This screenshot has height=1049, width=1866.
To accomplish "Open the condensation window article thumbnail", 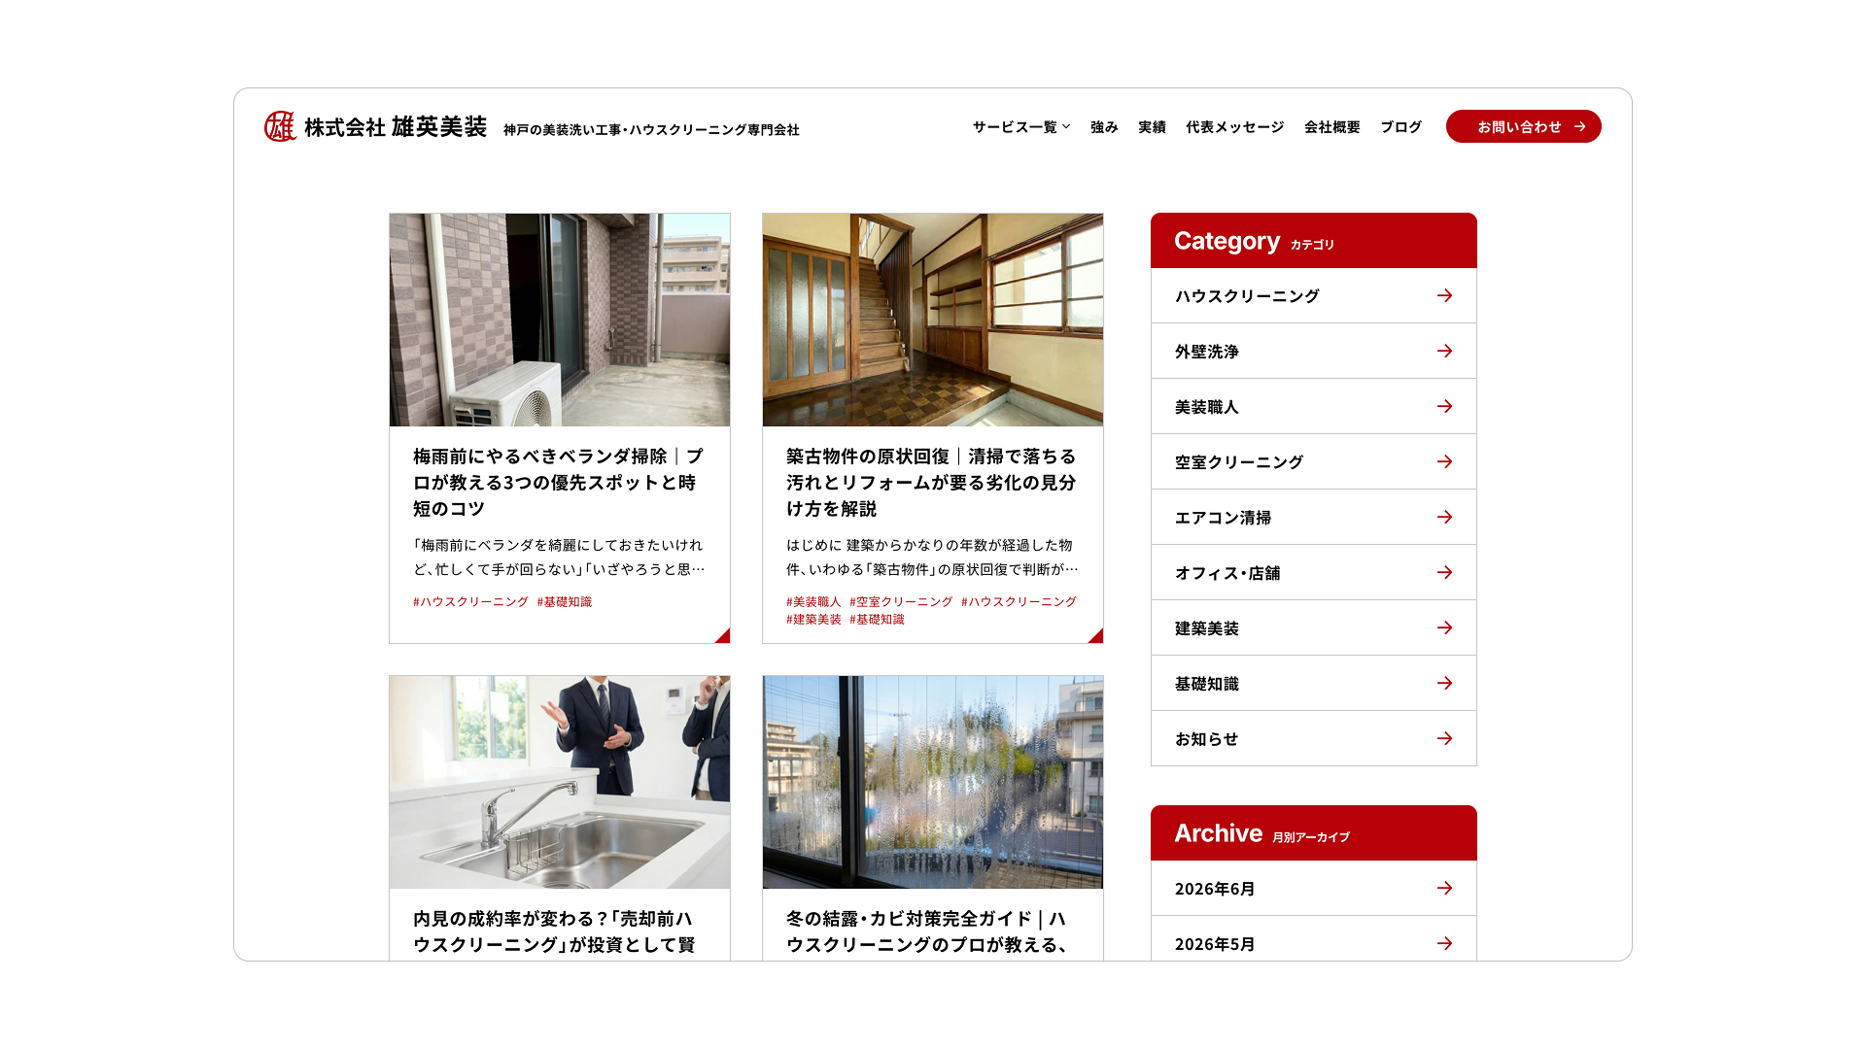I will pyautogui.click(x=933, y=782).
